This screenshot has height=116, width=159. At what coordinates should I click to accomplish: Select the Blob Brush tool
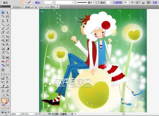(x=3, y=32)
